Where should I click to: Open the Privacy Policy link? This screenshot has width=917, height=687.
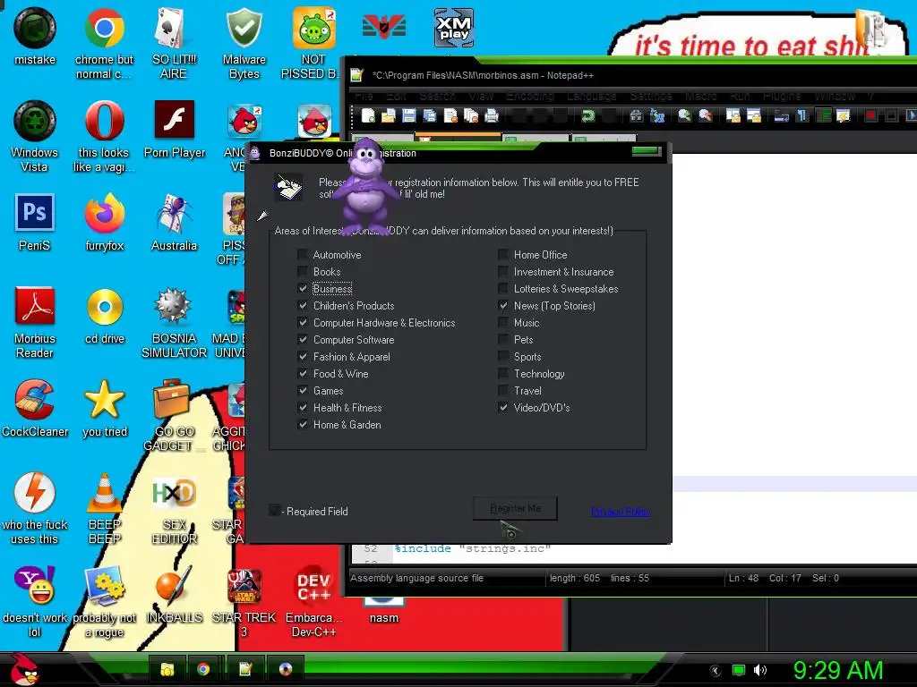621,512
